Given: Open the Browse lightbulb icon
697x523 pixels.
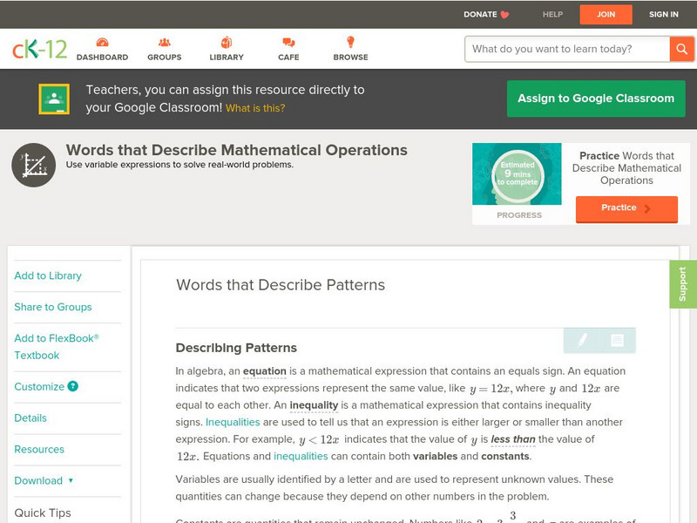Looking at the screenshot, I should [x=351, y=42].
